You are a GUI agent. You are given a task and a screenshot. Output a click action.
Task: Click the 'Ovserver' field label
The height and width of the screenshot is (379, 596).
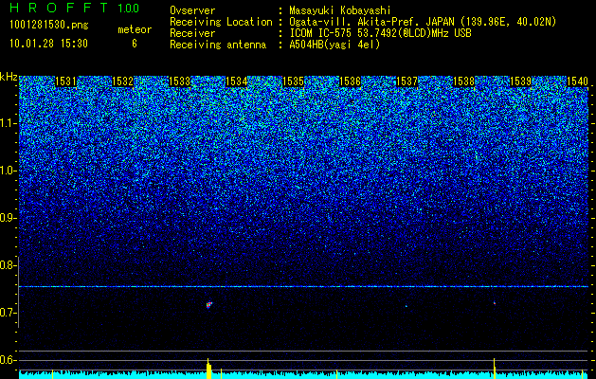click(192, 10)
